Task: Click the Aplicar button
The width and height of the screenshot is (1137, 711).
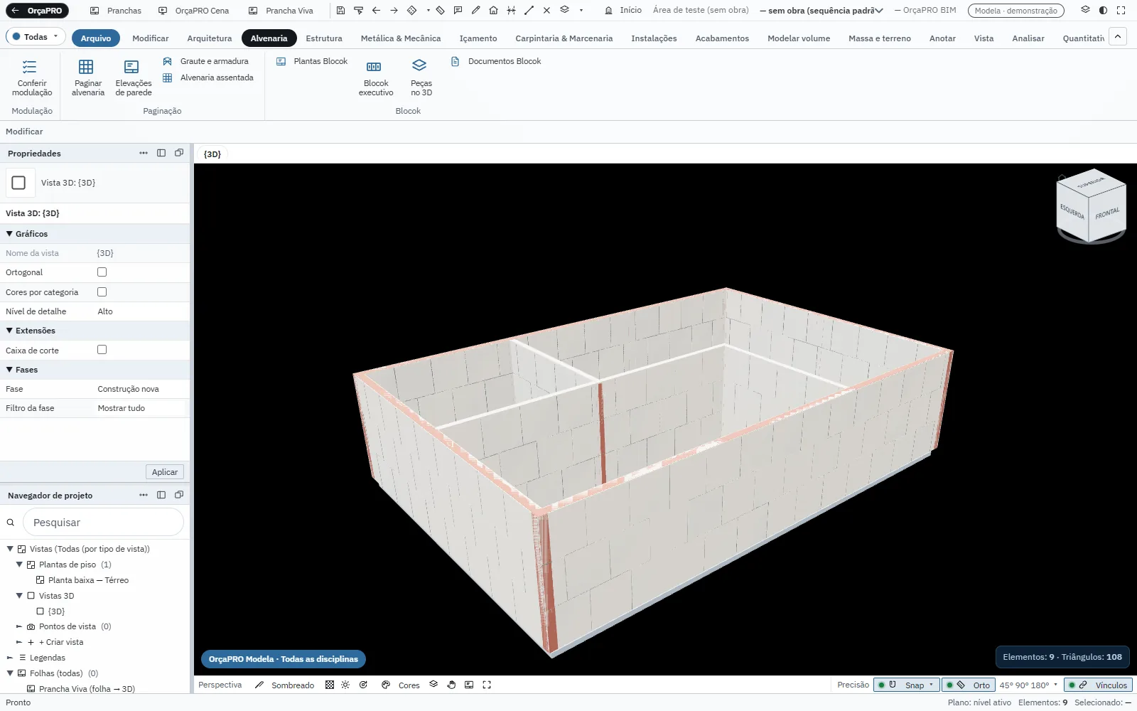Action: 165,472
